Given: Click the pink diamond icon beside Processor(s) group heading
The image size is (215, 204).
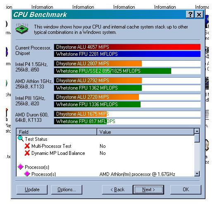Looking at the screenshot, I should click(x=21, y=167).
